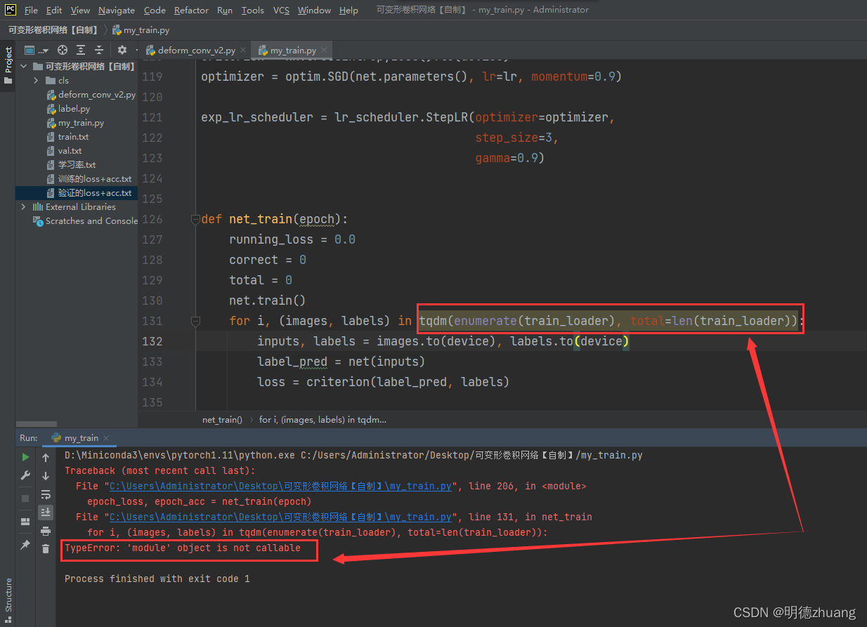Open the Run menu
This screenshot has height=627, width=867.
(x=225, y=10)
